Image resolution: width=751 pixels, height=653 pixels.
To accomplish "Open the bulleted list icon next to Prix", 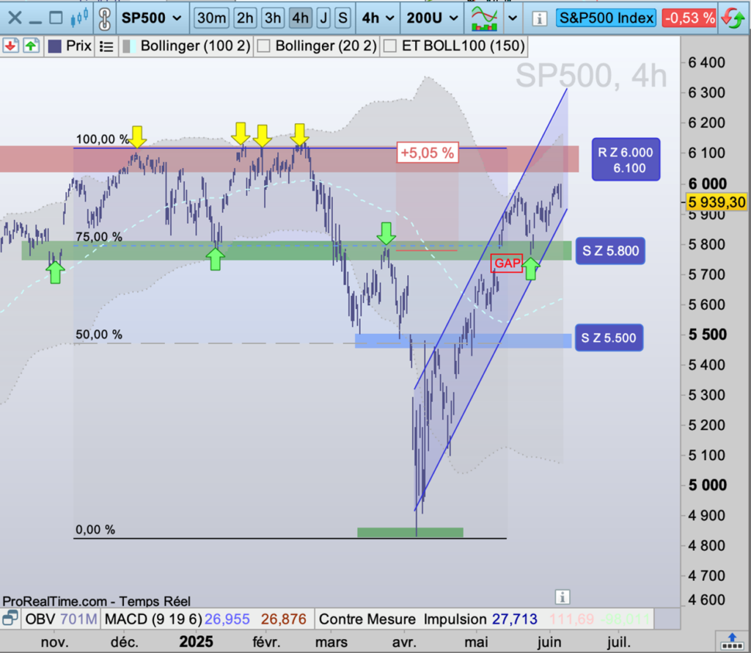I will click(x=106, y=46).
